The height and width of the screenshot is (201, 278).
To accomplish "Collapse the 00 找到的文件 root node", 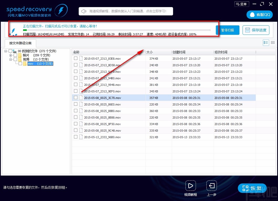I will [x=6, y=51].
